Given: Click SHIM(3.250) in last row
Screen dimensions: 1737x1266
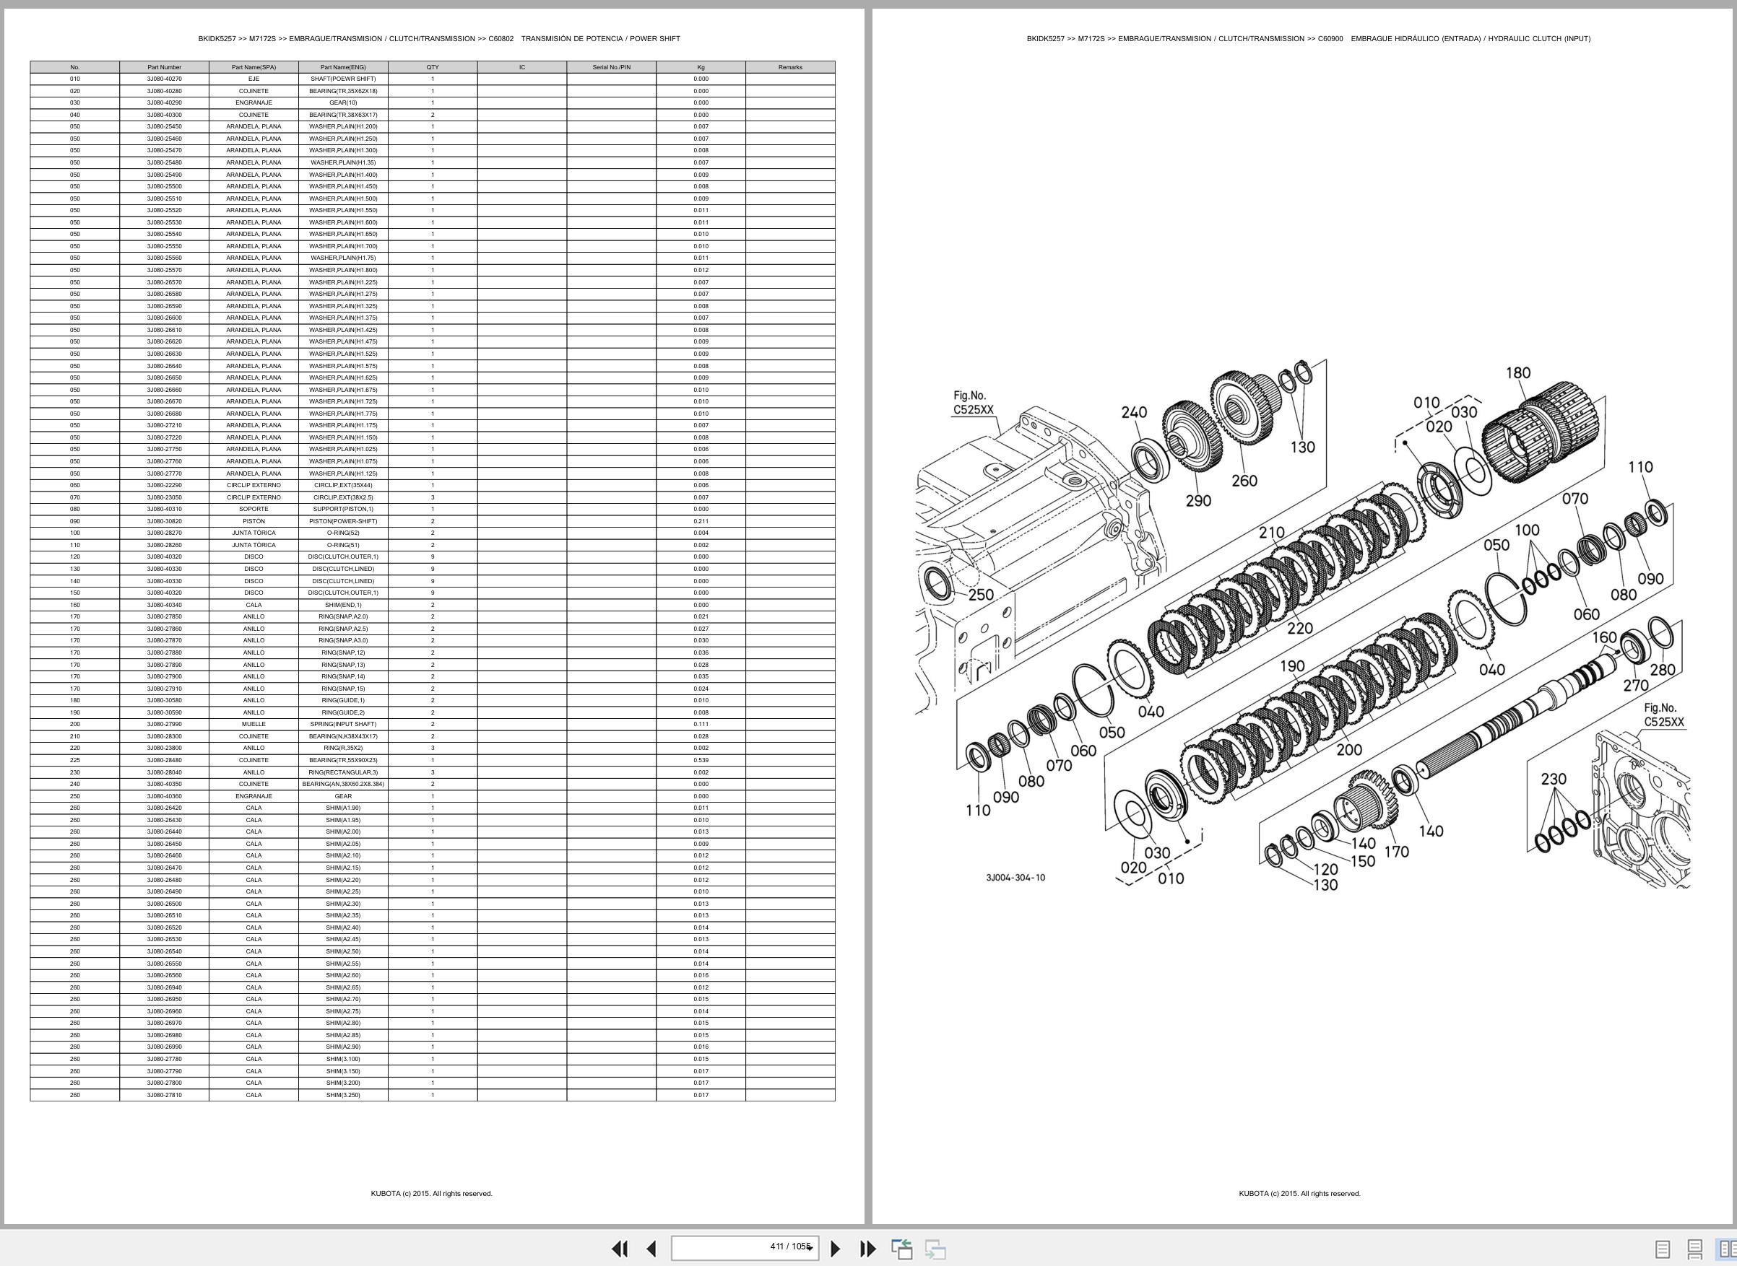Looking at the screenshot, I should pyautogui.click(x=343, y=1095).
